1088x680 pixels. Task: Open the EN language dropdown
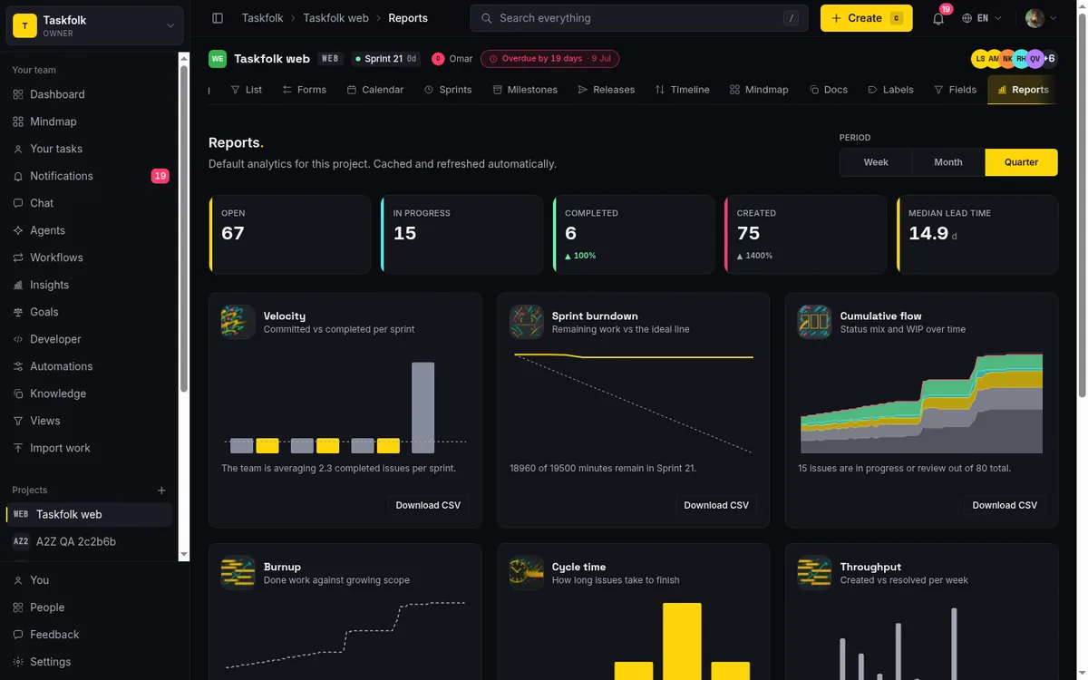982,18
